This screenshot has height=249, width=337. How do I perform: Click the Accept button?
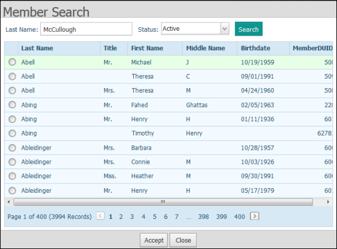click(153, 240)
